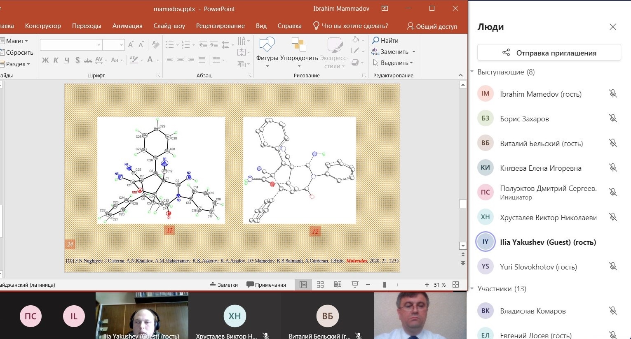
Task: Switch to reading view
Action: 338,285
